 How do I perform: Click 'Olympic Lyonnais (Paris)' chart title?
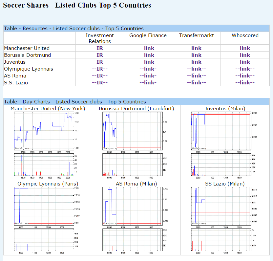[48, 184]
